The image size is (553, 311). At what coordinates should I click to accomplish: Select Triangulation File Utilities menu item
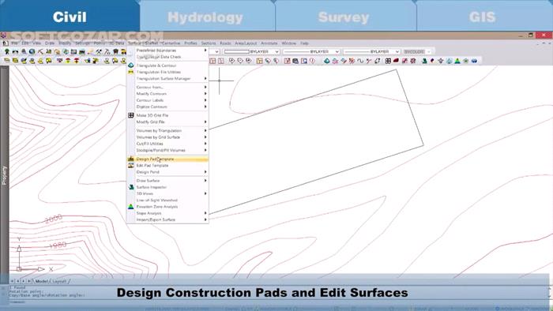click(167, 72)
